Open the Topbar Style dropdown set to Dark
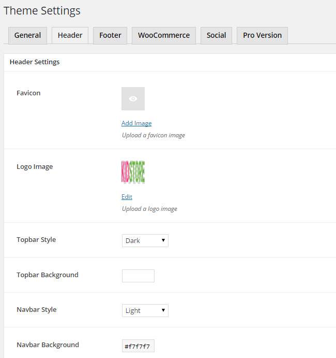This screenshot has height=358, width=336. (x=145, y=240)
